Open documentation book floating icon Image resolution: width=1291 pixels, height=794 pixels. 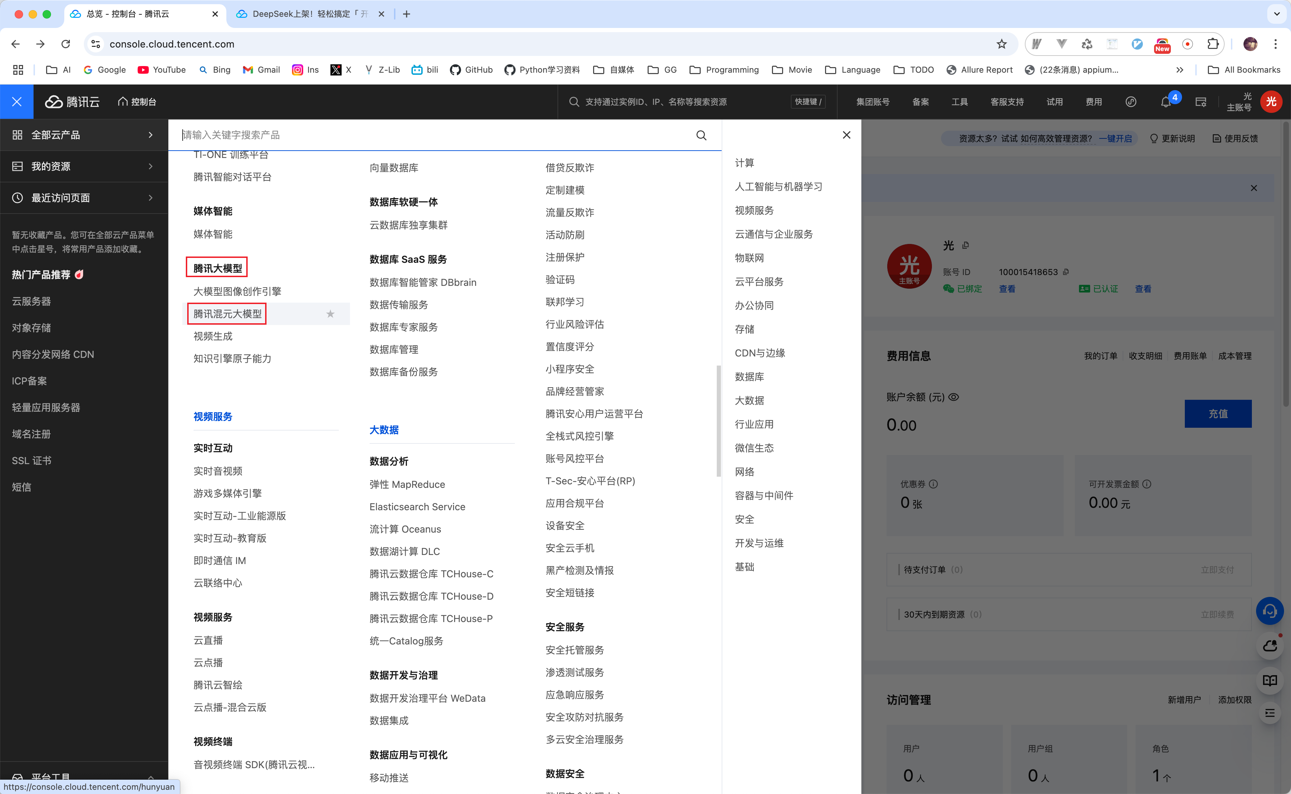1269,680
